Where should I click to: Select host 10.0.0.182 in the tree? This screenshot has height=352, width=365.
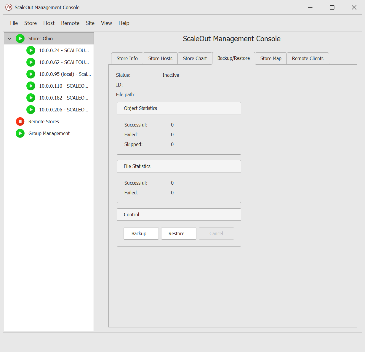pos(49,98)
